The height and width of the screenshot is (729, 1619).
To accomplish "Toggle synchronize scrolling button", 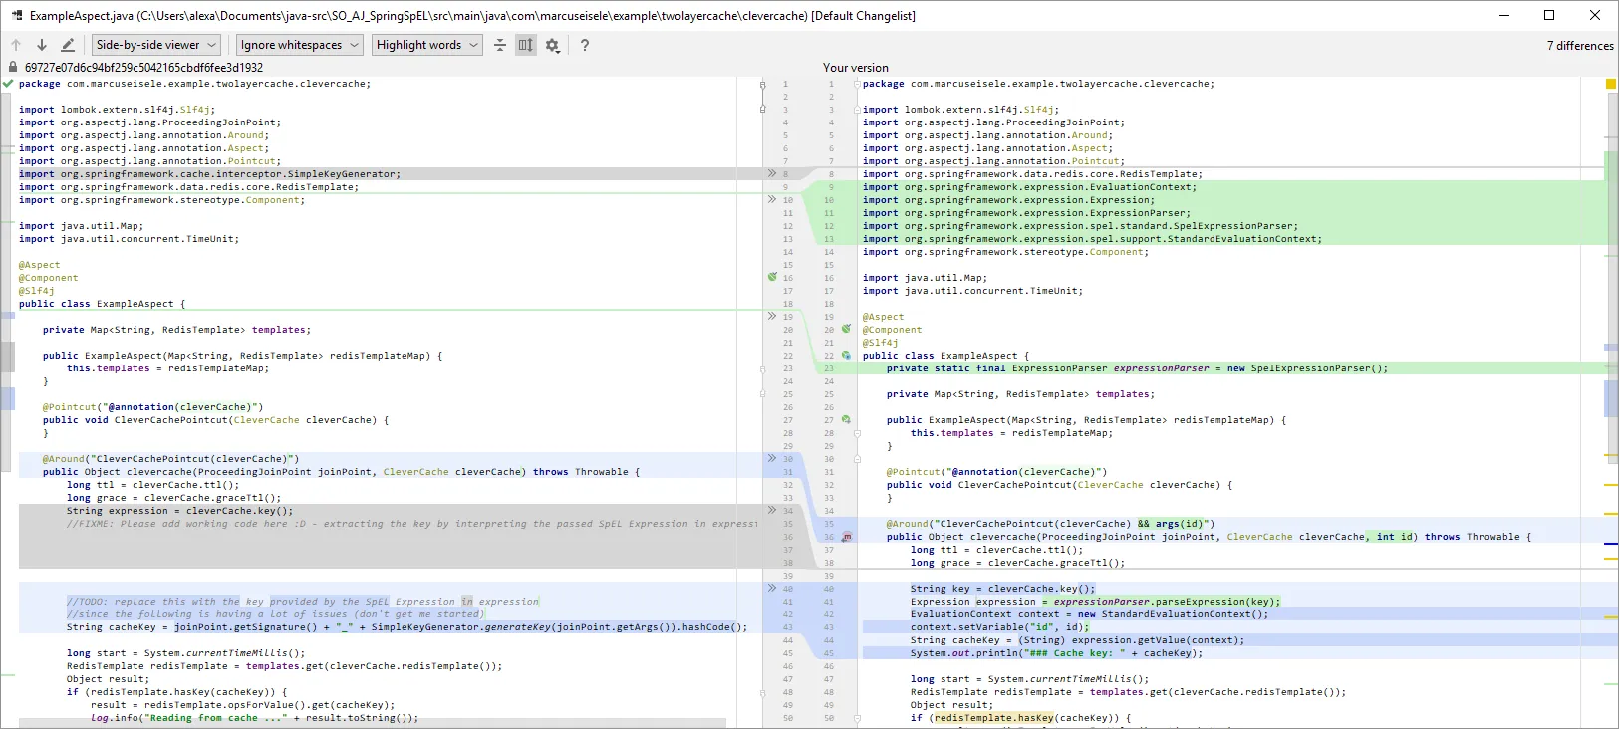I will point(525,45).
